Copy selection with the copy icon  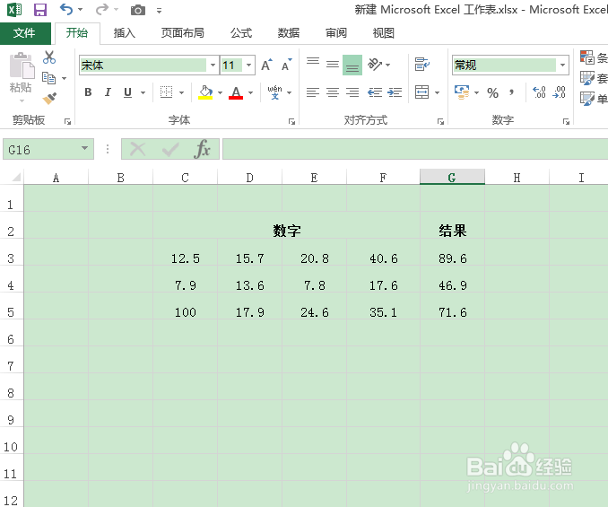point(48,78)
